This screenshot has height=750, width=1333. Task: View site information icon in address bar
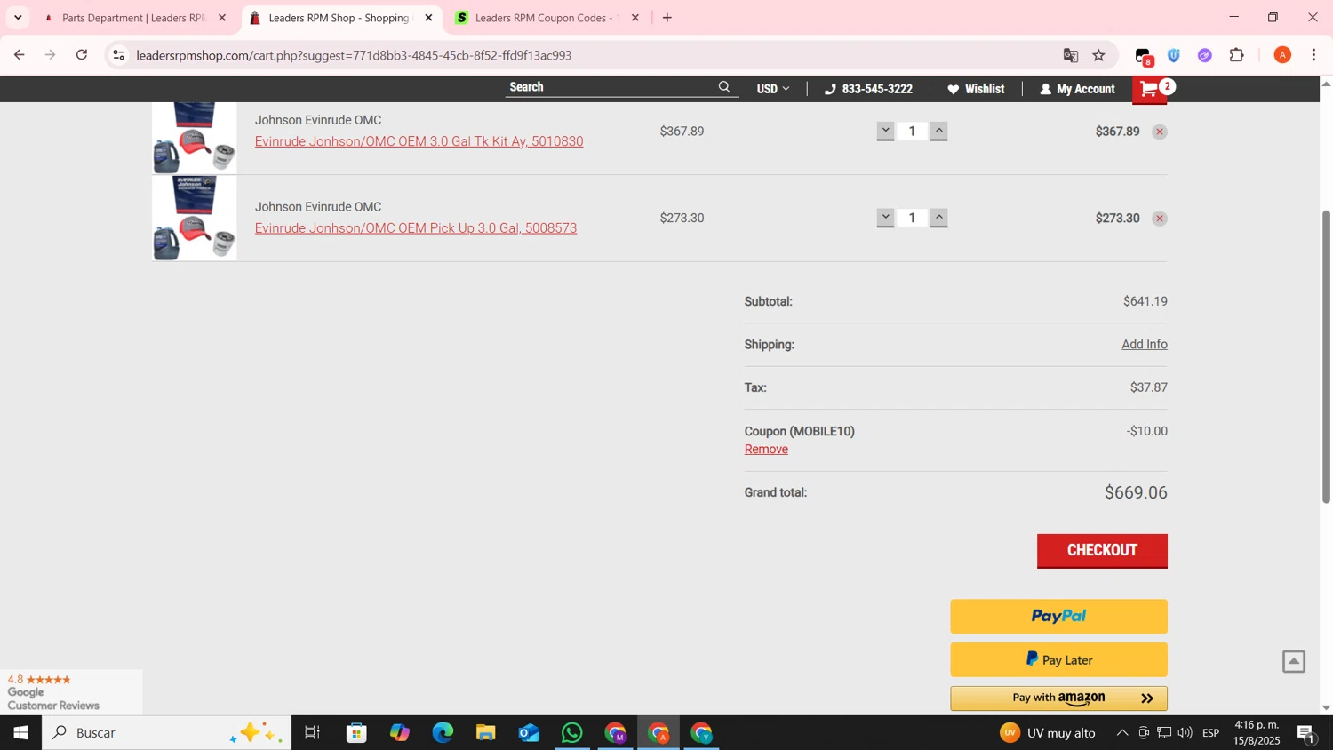(118, 55)
